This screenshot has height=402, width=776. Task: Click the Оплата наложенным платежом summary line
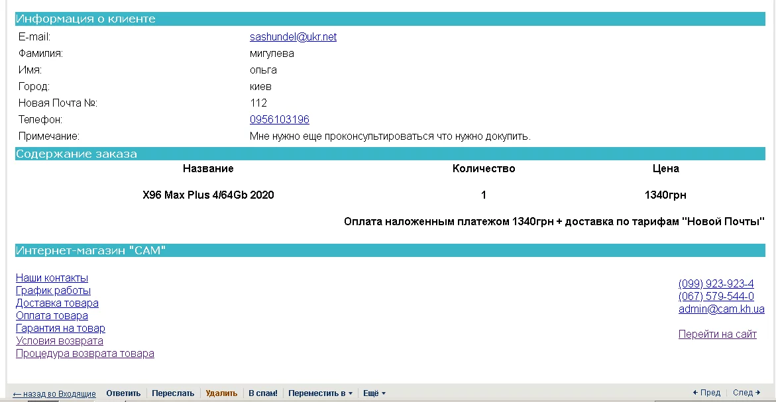(554, 221)
